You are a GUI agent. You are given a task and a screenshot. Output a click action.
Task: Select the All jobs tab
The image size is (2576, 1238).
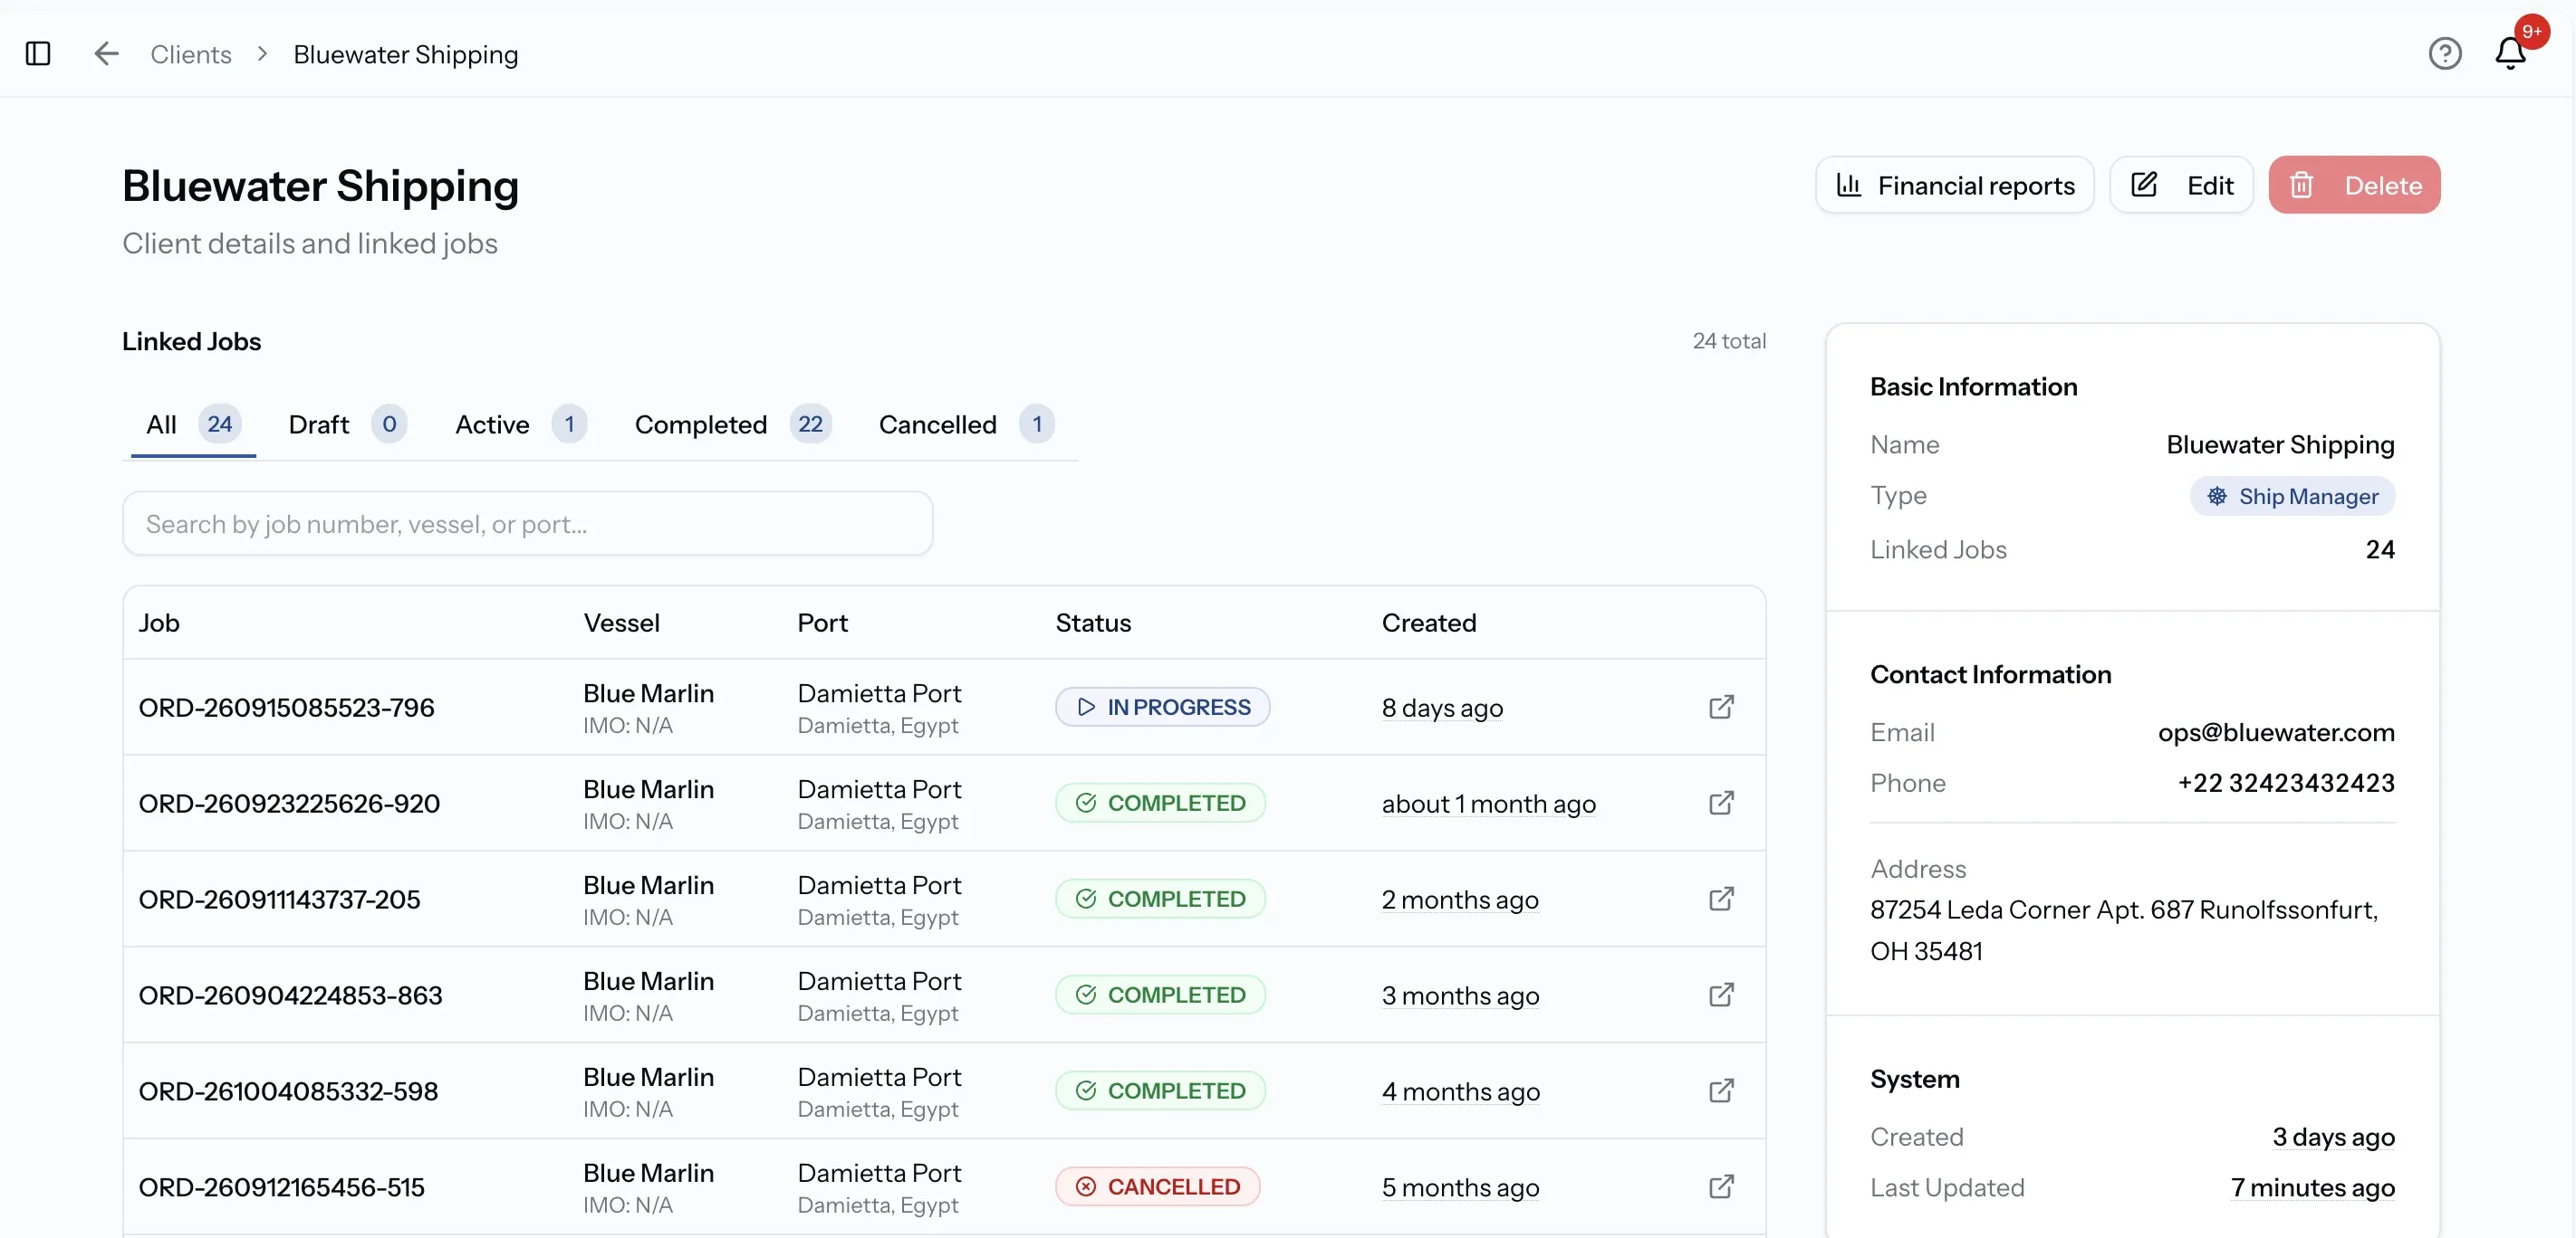(193, 424)
